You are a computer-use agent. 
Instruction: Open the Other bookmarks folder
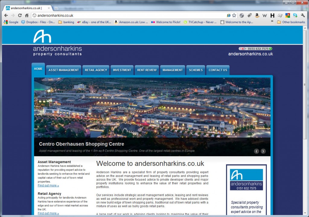pyautogui.click(x=291, y=22)
